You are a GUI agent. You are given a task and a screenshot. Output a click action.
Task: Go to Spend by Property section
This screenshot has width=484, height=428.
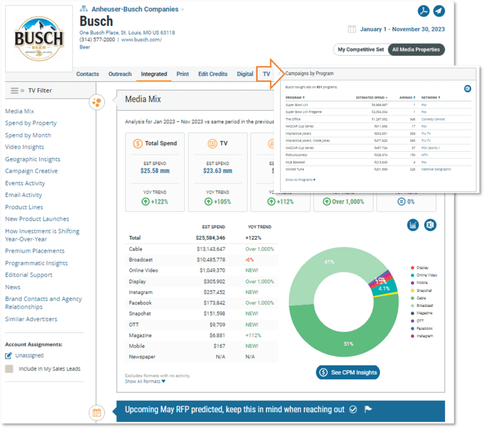pos(31,123)
